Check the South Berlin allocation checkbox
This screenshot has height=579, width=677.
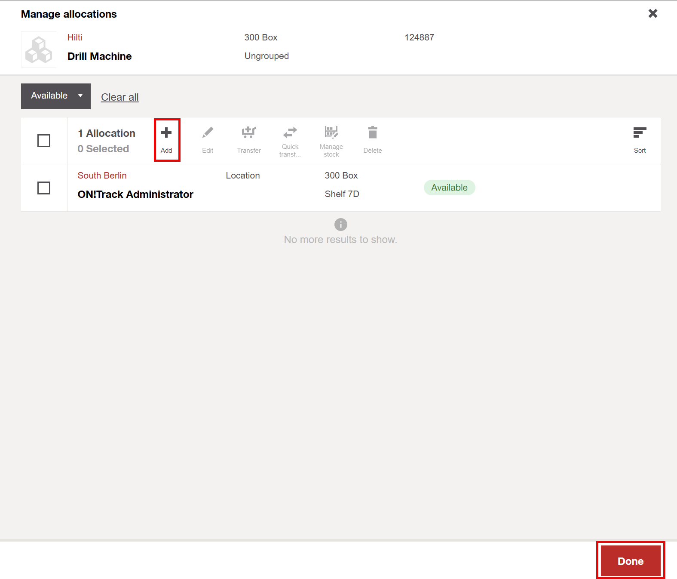point(44,188)
